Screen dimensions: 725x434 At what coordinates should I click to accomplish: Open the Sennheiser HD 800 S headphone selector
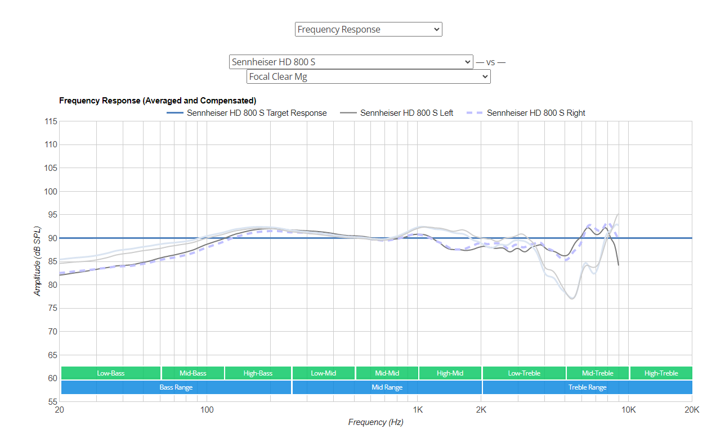351,62
